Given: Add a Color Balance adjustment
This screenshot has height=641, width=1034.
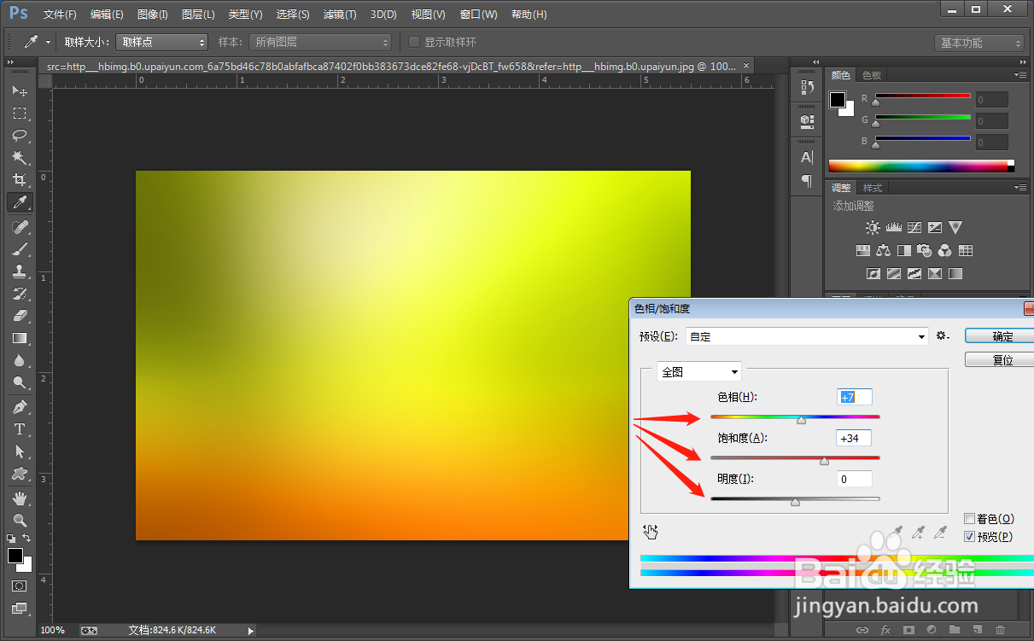Looking at the screenshot, I should 884,251.
